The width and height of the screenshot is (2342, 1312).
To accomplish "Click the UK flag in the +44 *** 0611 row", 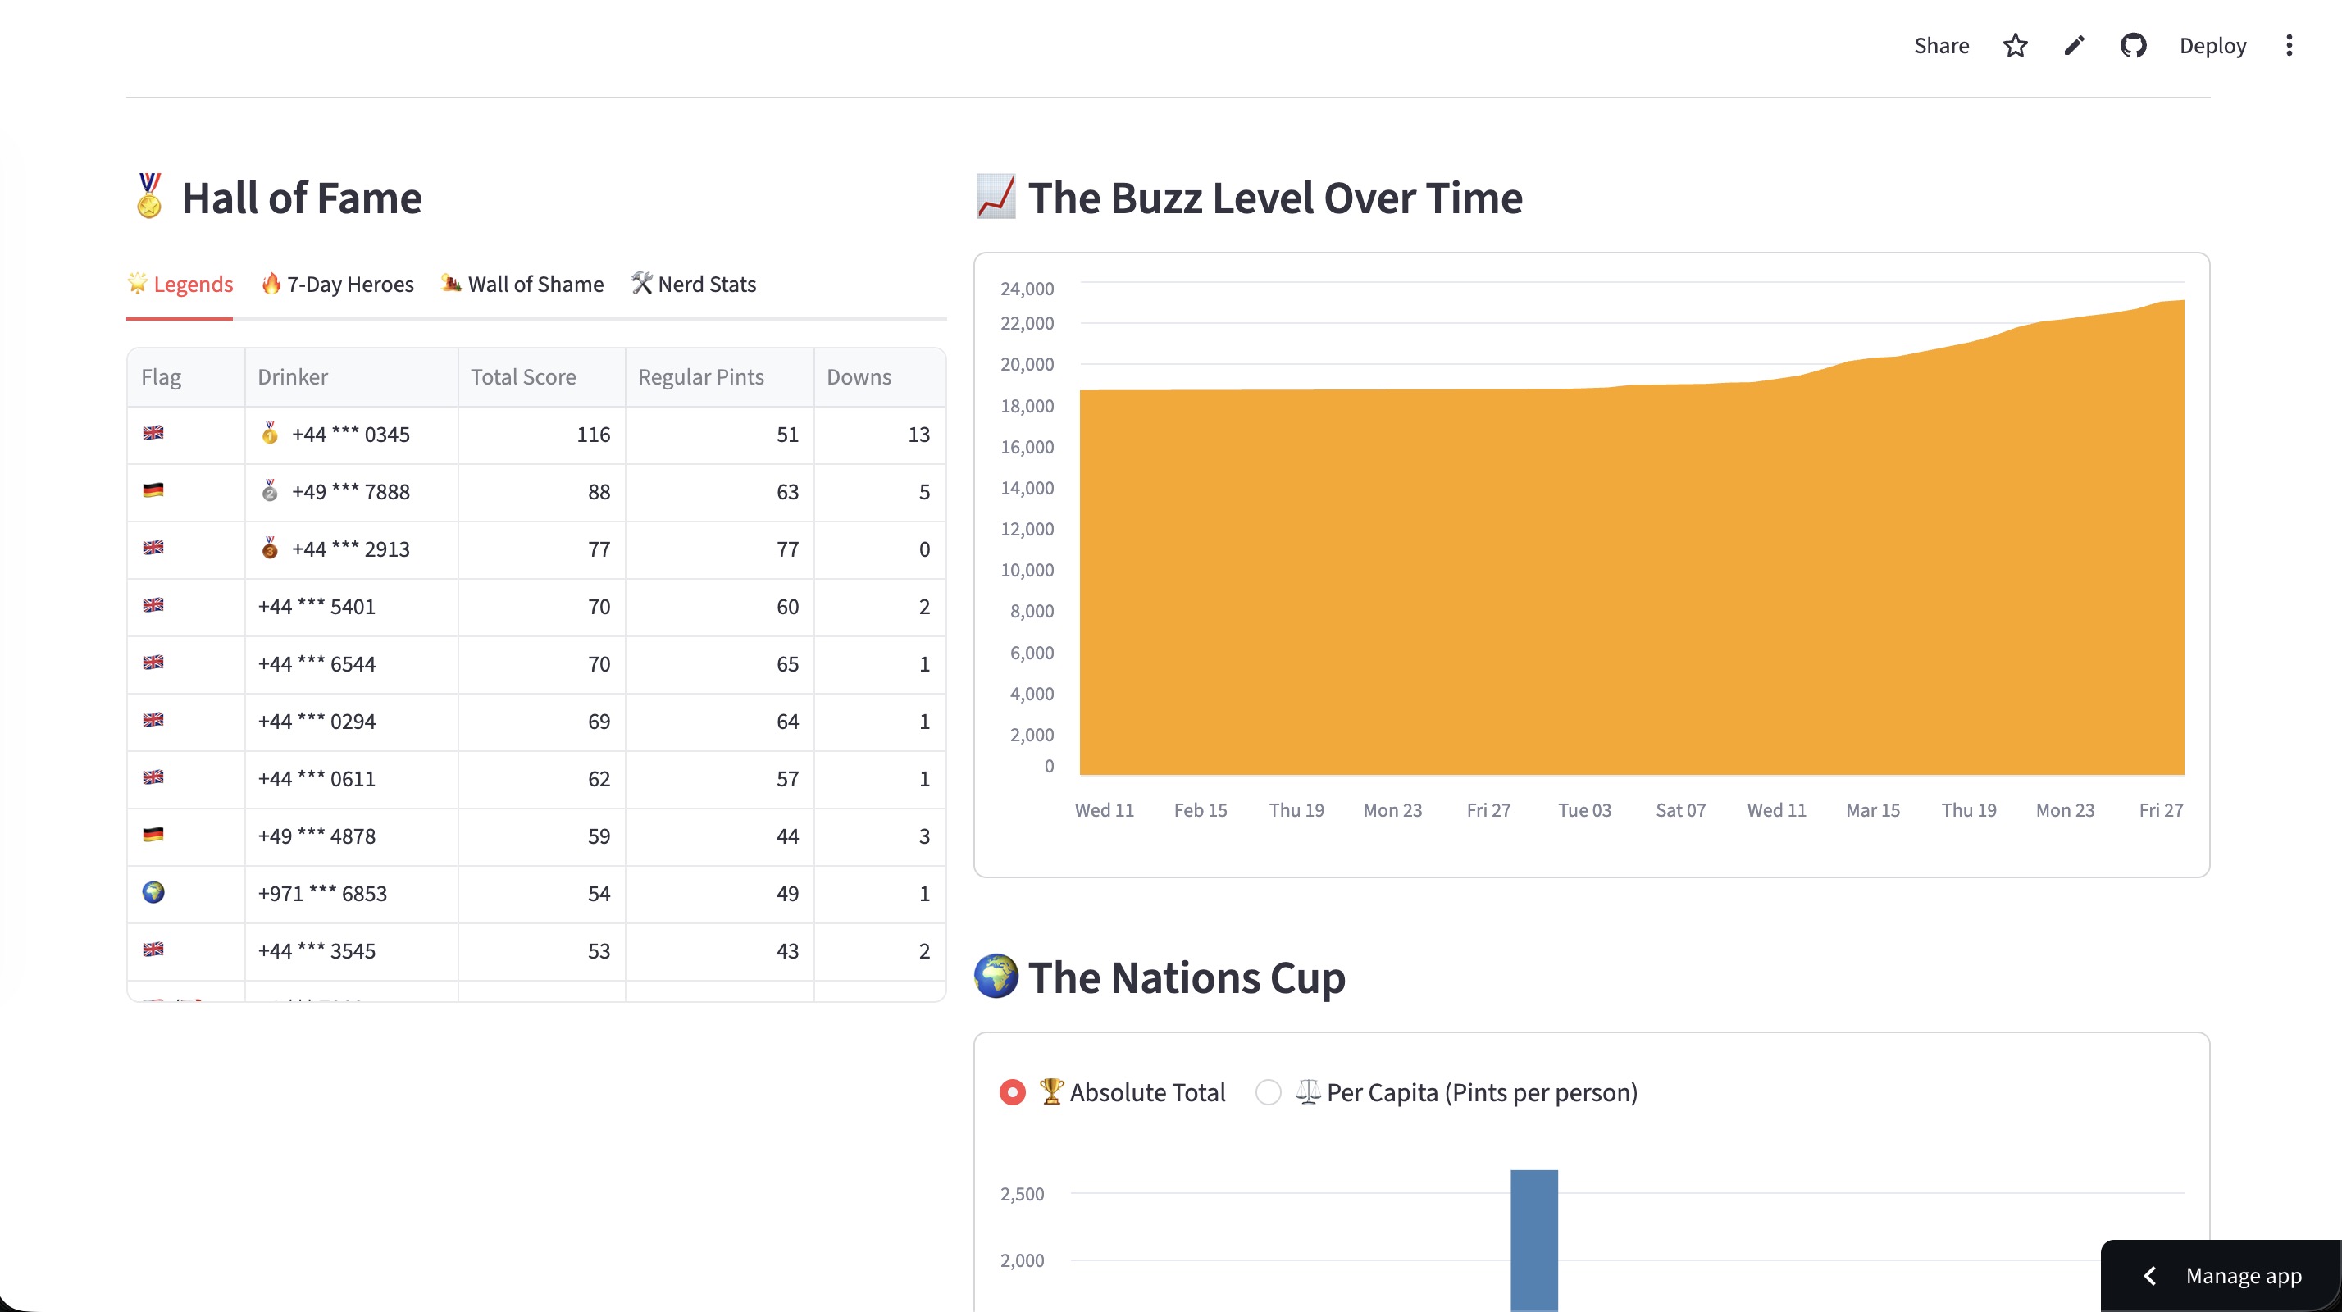I will [x=153, y=777].
